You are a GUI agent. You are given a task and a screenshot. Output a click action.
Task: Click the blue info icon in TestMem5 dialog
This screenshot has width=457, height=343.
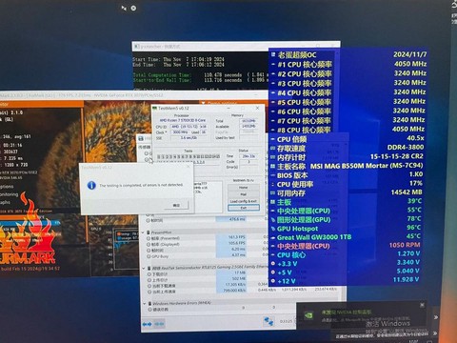(x=91, y=185)
